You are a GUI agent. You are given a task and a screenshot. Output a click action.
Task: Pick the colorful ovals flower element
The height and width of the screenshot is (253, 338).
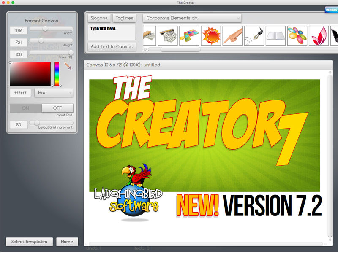click(x=297, y=36)
